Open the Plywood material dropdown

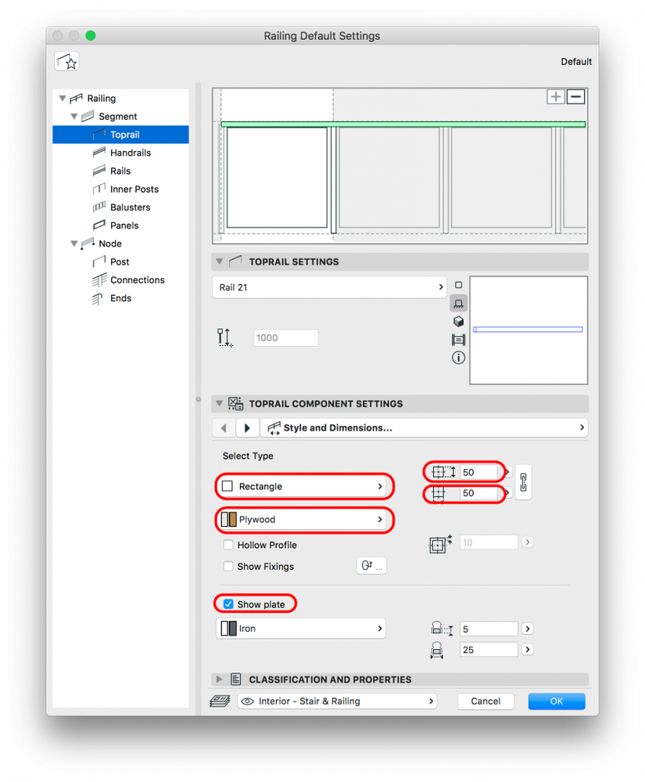click(x=303, y=520)
